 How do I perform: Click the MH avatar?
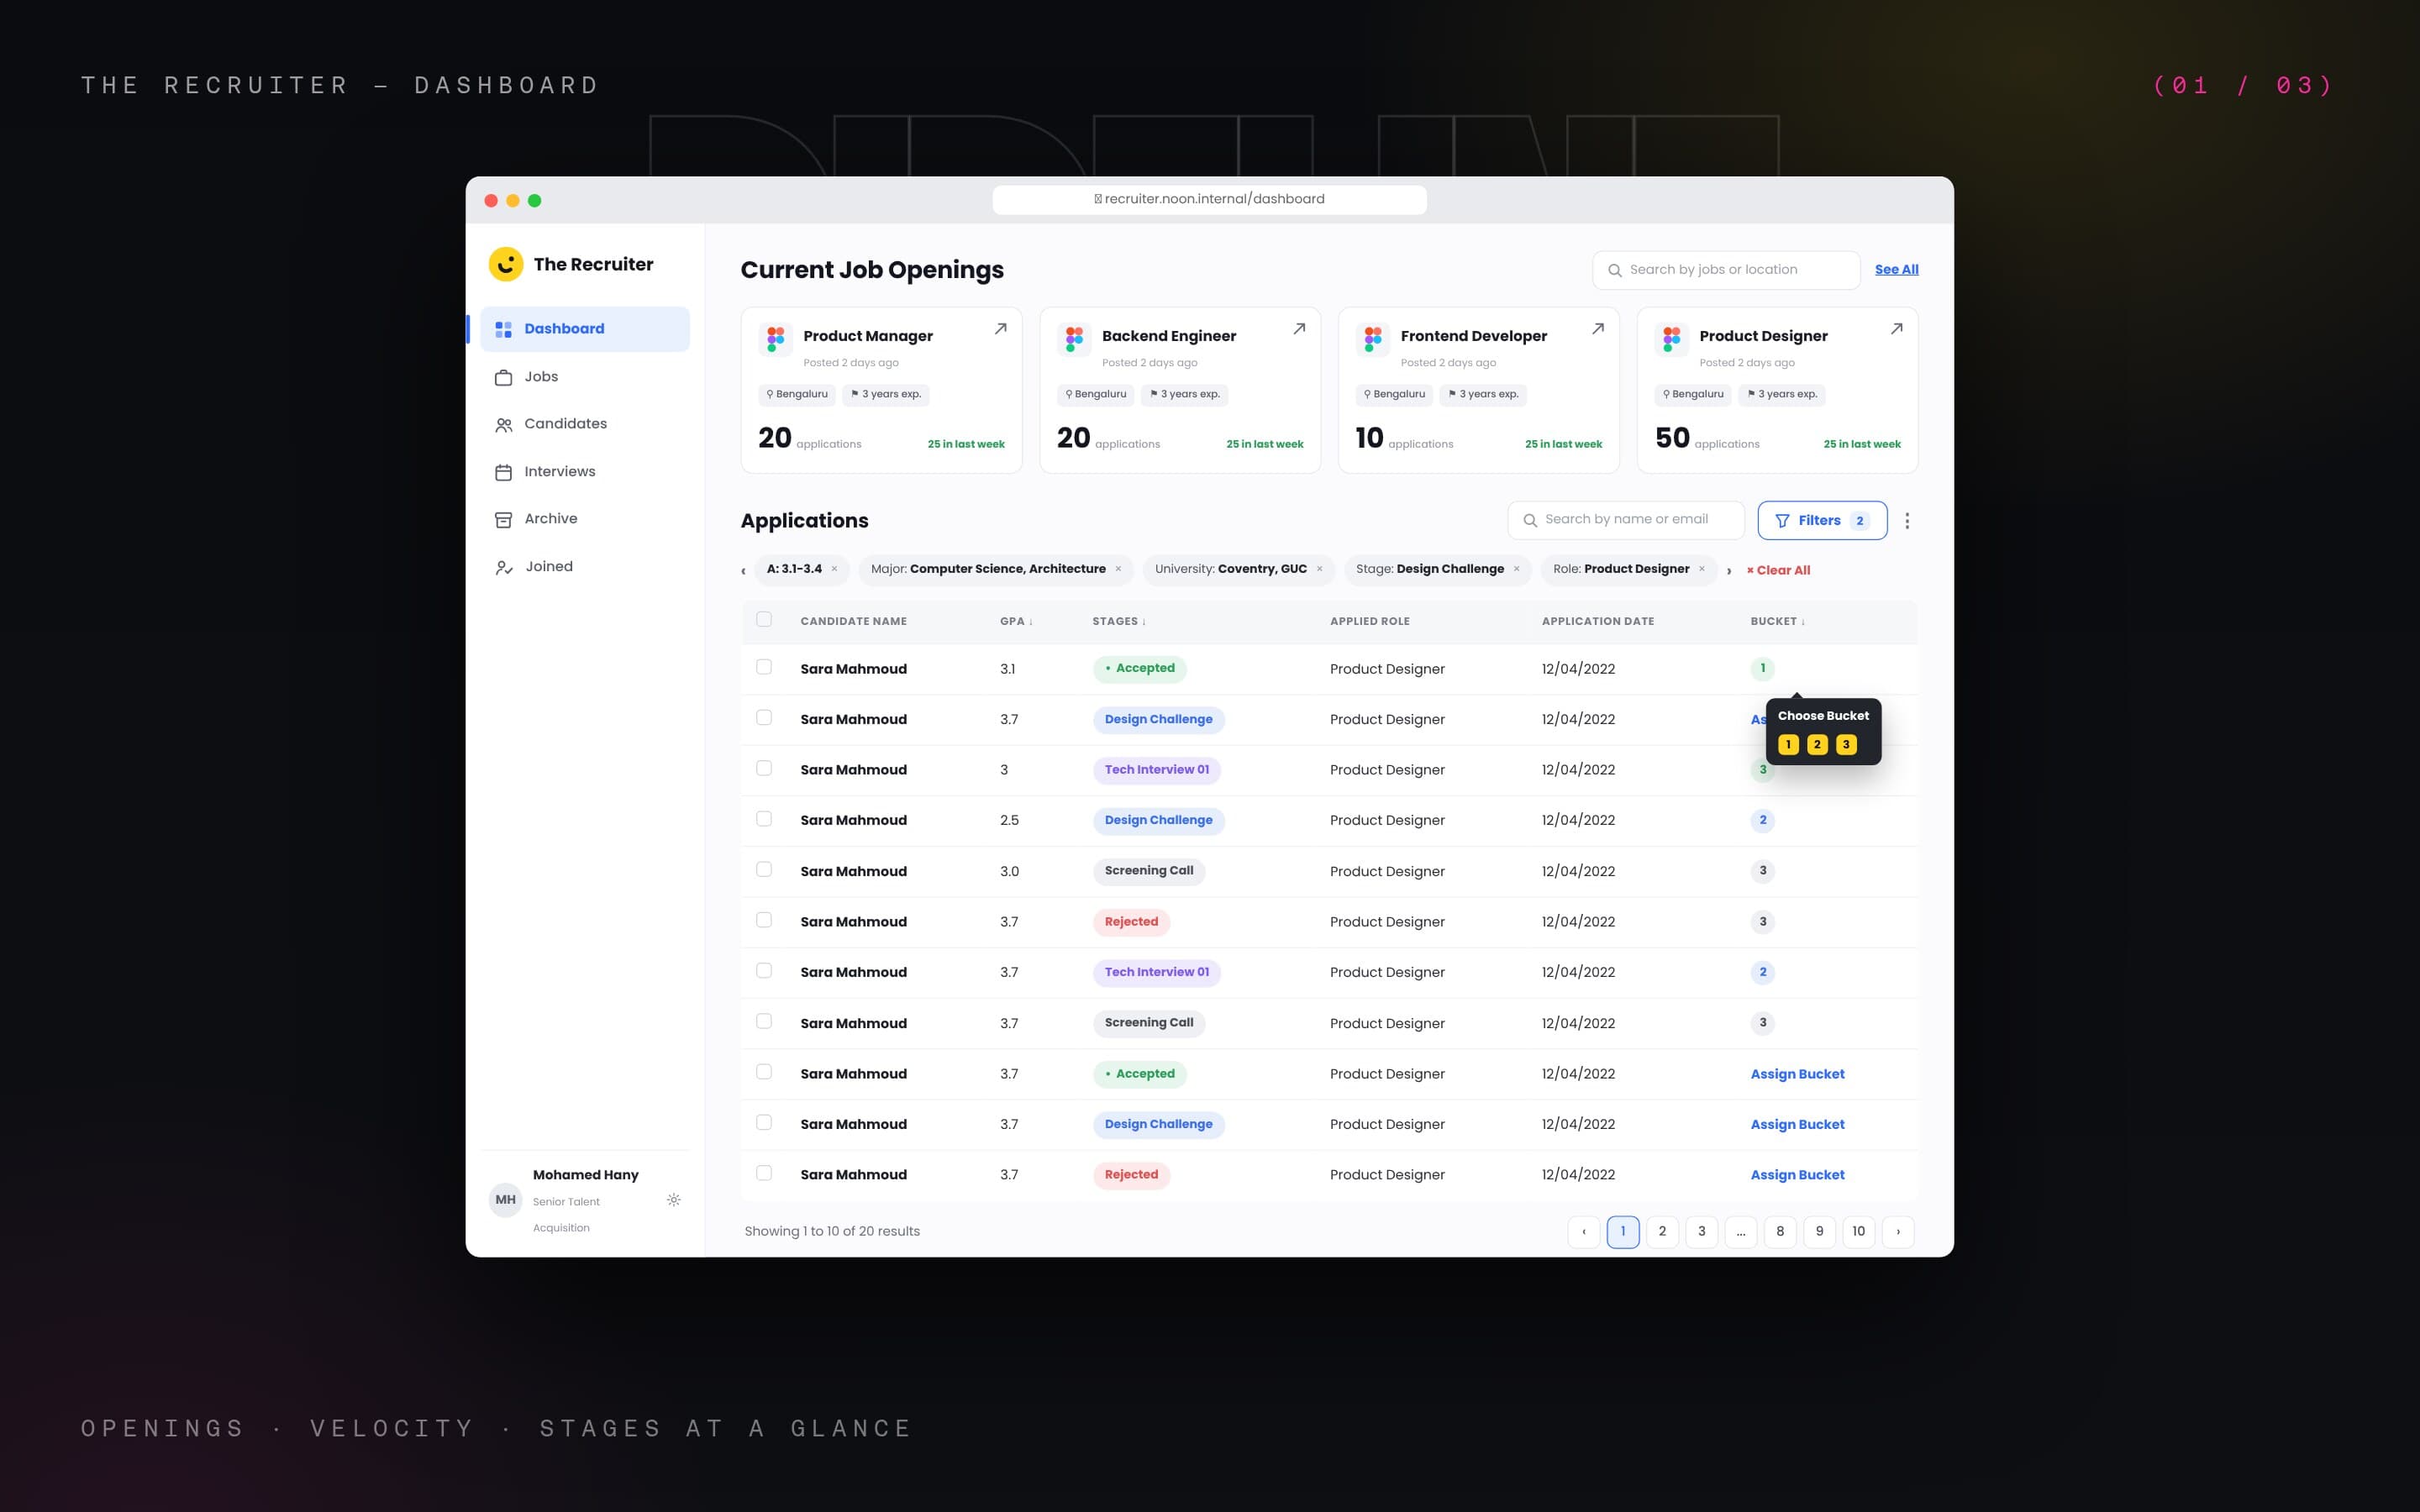[x=505, y=1200]
